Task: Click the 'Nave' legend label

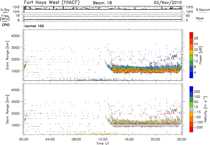Action: tap(200, 18)
